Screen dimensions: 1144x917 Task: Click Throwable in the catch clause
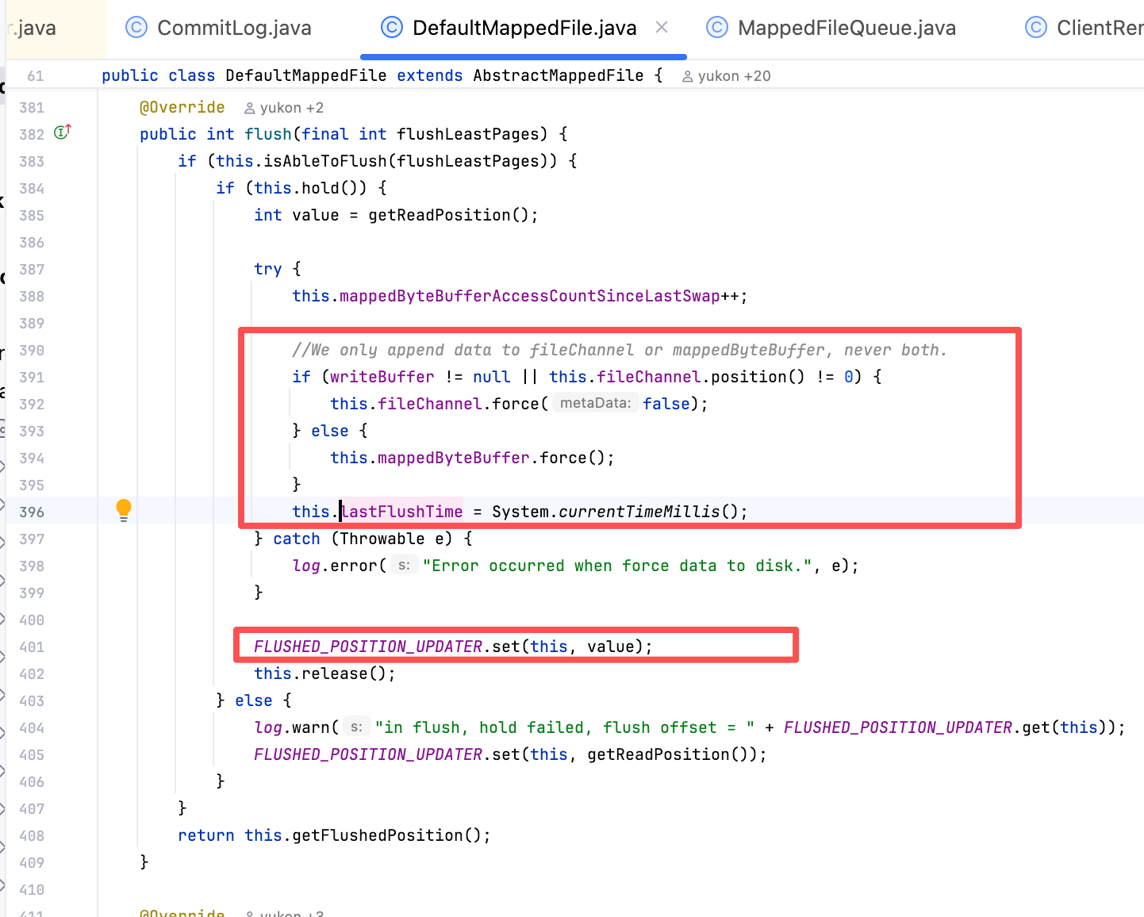coord(382,539)
